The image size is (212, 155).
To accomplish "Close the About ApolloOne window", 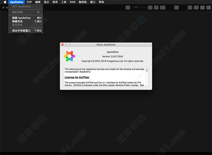I will point(63,44).
